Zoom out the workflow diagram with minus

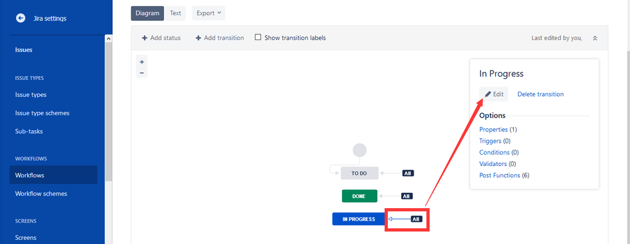(x=141, y=73)
